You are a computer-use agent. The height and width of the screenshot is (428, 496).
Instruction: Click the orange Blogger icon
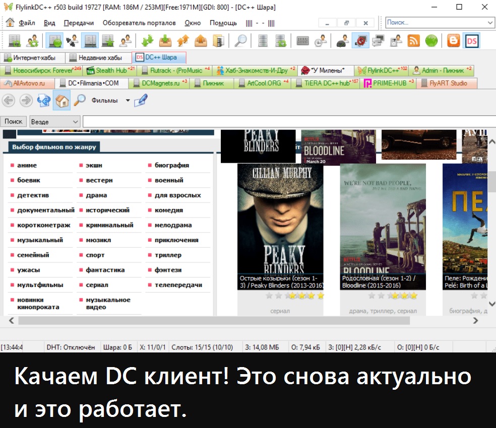click(x=454, y=41)
